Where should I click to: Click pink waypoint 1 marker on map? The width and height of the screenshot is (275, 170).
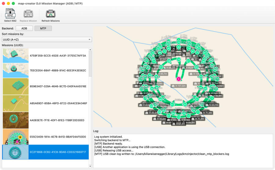179,79
